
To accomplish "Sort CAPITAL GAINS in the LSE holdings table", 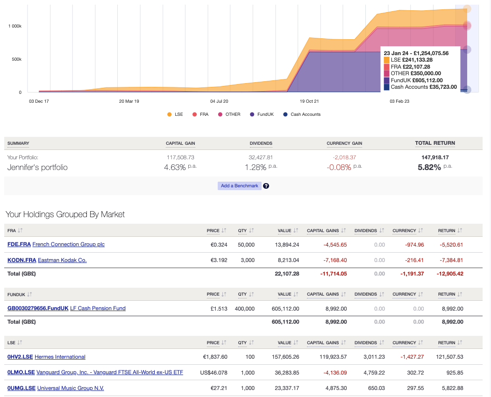I will point(342,342).
